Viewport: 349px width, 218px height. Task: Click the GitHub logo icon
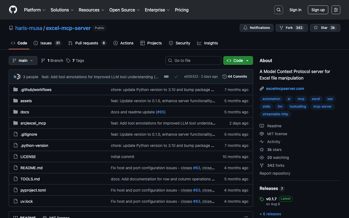pyautogui.click(x=13, y=10)
